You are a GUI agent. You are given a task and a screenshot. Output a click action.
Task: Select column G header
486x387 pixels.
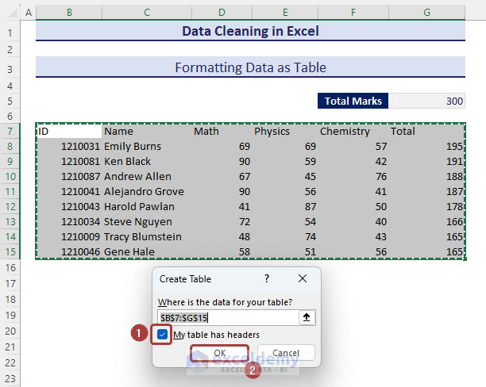coord(426,13)
